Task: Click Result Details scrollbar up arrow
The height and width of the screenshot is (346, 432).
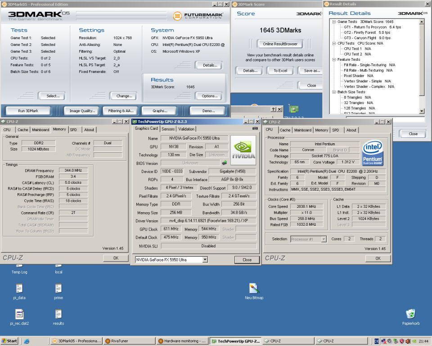Action: pyautogui.click(x=422, y=22)
